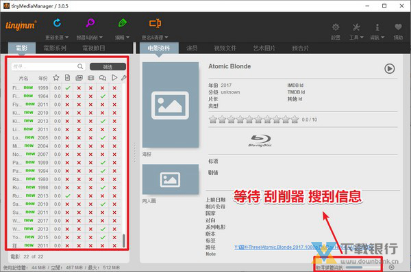
Task: Sort by the trailer film column icon
Action: [90, 78]
